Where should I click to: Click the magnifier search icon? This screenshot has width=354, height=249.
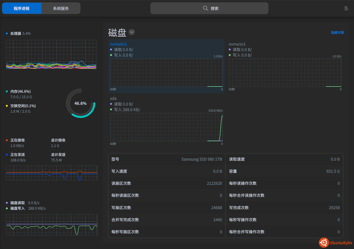tap(206, 8)
